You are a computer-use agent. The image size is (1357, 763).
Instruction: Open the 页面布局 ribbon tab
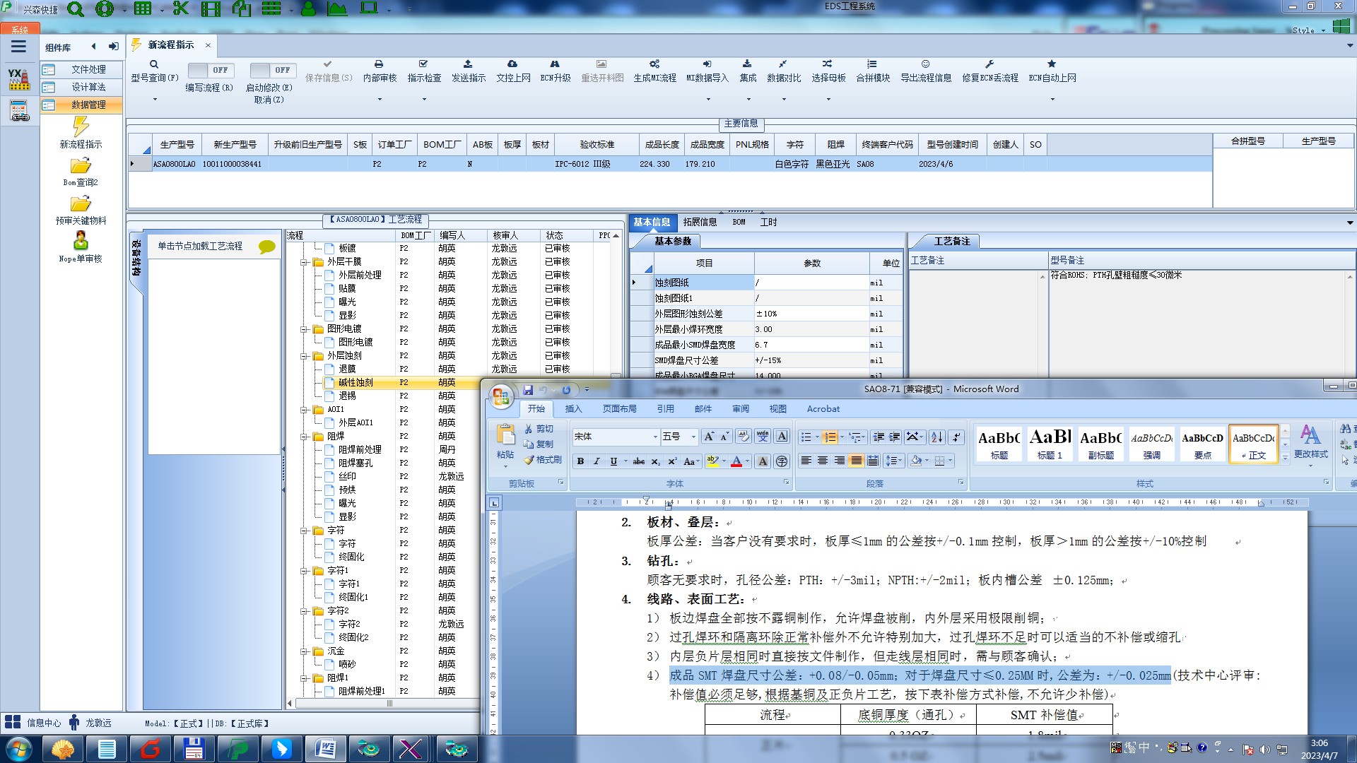coord(619,409)
